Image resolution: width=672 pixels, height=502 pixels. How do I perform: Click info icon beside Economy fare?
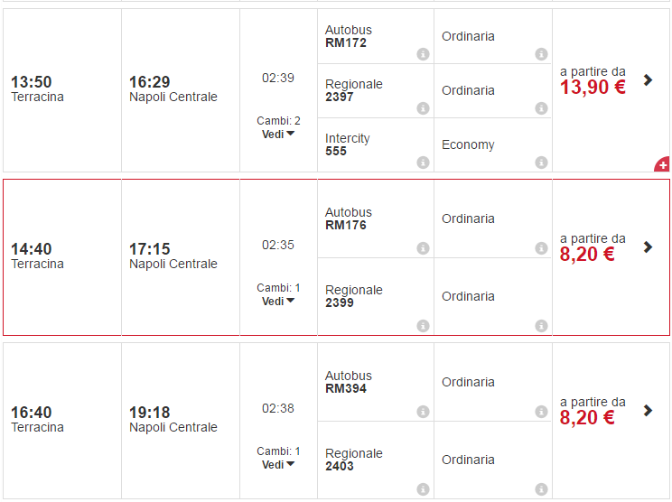[x=541, y=163]
